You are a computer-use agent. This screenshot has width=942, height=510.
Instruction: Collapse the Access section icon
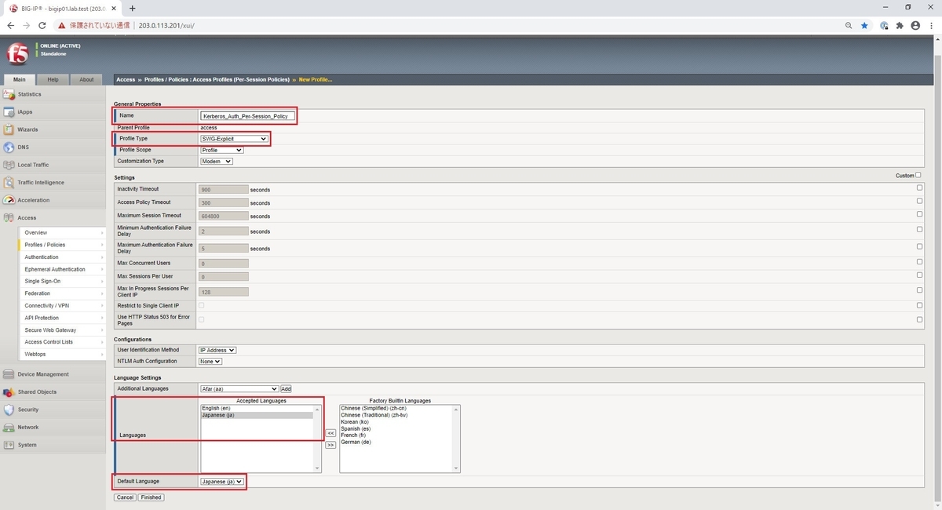tap(9, 218)
